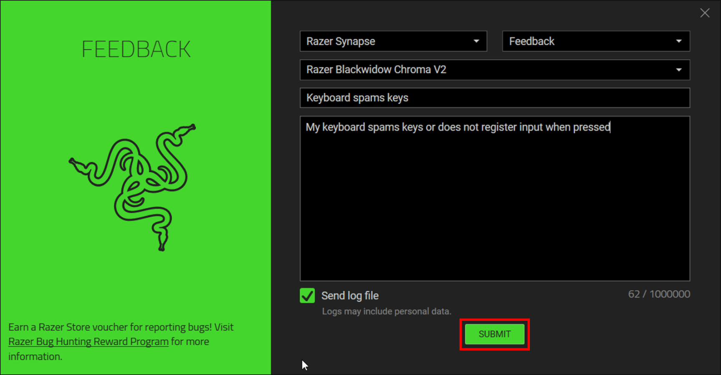Click the arrow on the Feedback type dropdown
Viewport: 721px width, 375px height.
pos(679,41)
